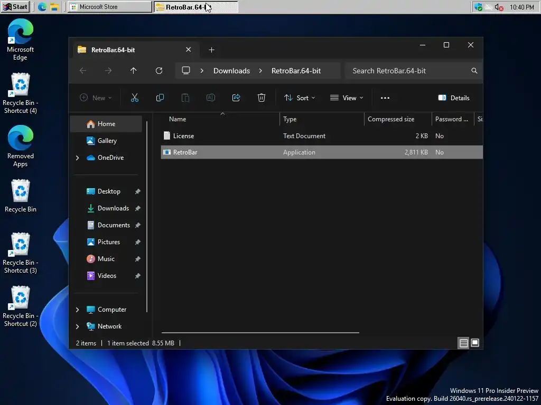541x405 pixels.
Task: Open the Sort dropdown menu
Action: 300,98
